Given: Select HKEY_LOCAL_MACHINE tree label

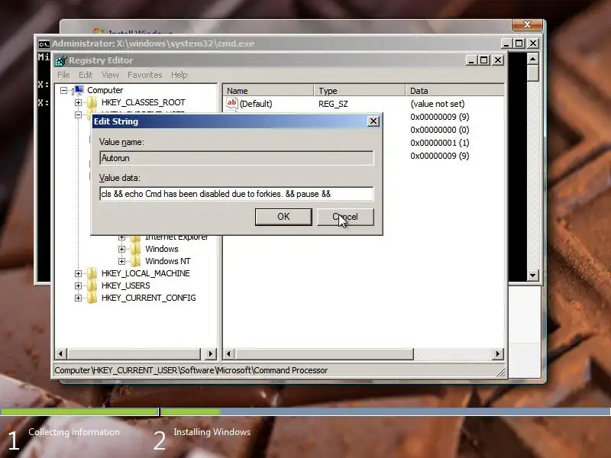Looking at the screenshot, I should (145, 273).
